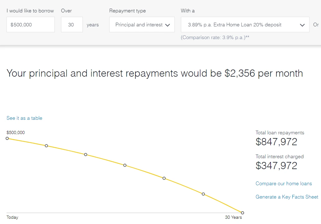Open the See it as a table link
The height and width of the screenshot is (224, 321).
(24, 118)
